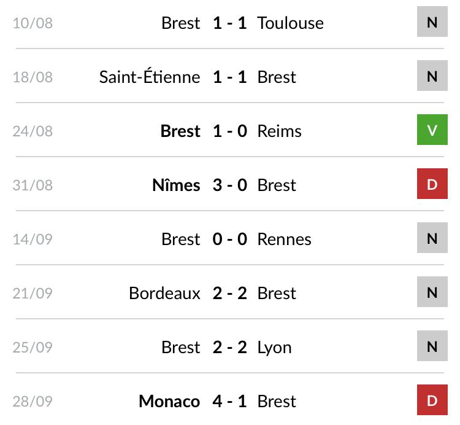
Task: Click the N badge on Brest-Rennes row
Action: (x=432, y=238)
